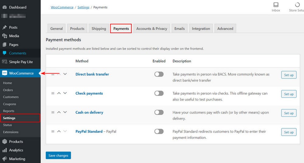Click the Dashboard gauge icon
304x163 pixels.
tap(5, 7)
